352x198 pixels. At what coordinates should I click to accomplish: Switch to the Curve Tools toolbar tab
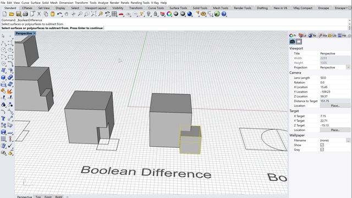[156, 8]
